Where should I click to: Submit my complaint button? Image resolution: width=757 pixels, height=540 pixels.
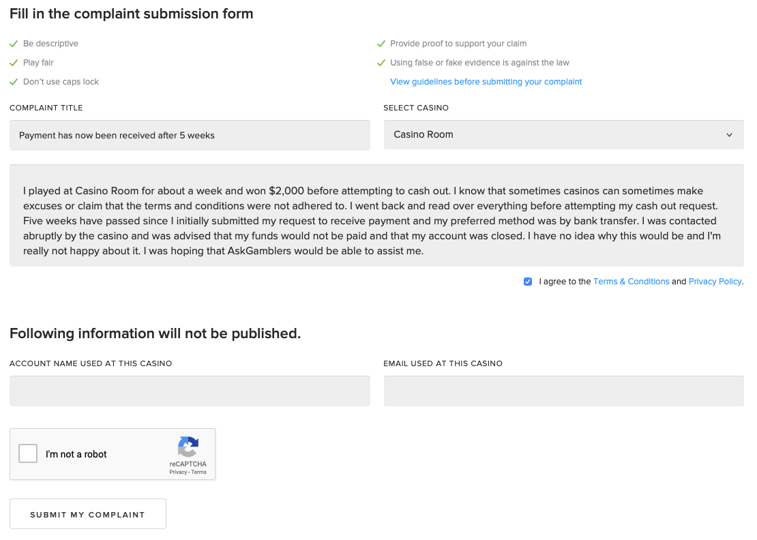pyautogui.click(x=88, y=514)
